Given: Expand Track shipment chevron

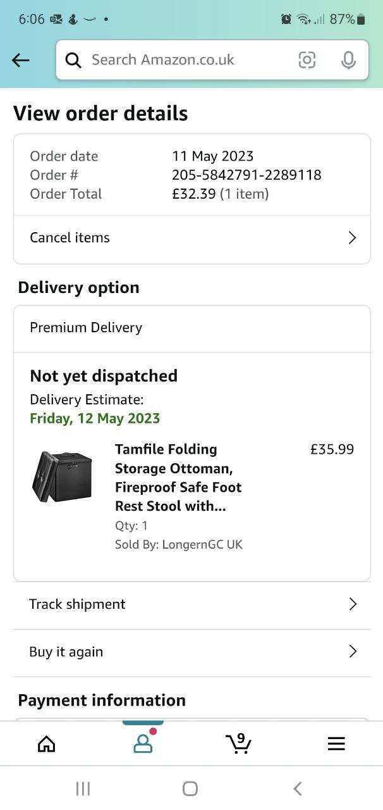Looking at the screenshot, I should pyautogui.click(x=353, y=604).
